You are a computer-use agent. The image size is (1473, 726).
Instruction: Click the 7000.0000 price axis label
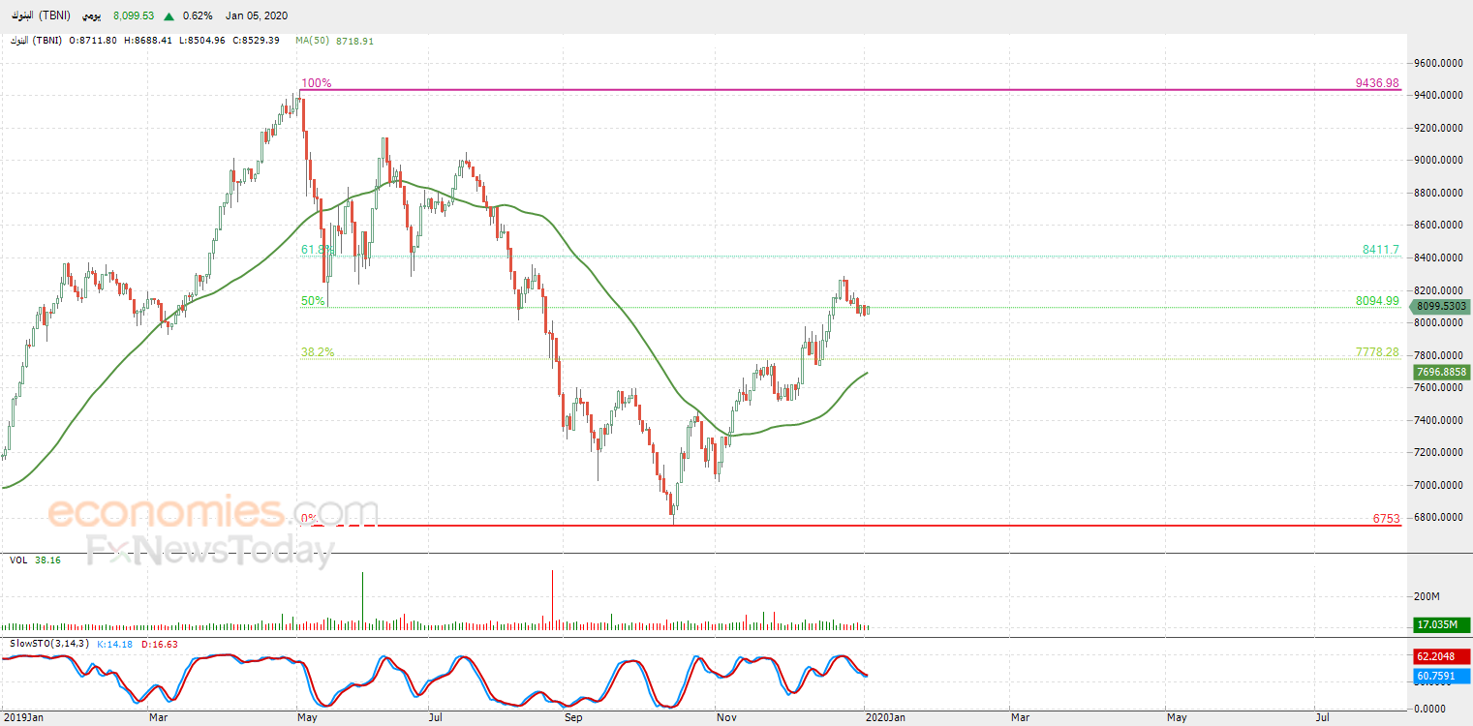pyautogui.click(x=1441, y=485)
